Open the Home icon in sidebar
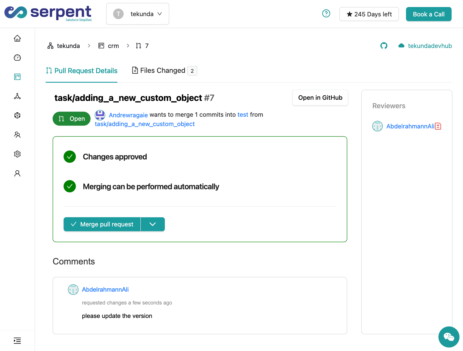Image resolution: width=463 pixels, height=351 pixels. tap(17, 38)
